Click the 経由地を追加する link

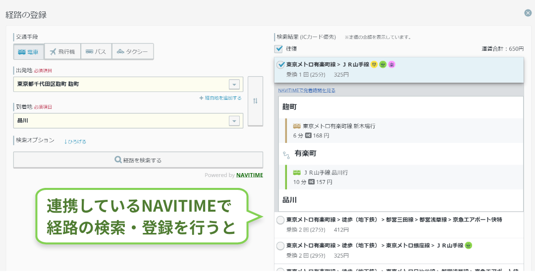(x=220, y=98)
